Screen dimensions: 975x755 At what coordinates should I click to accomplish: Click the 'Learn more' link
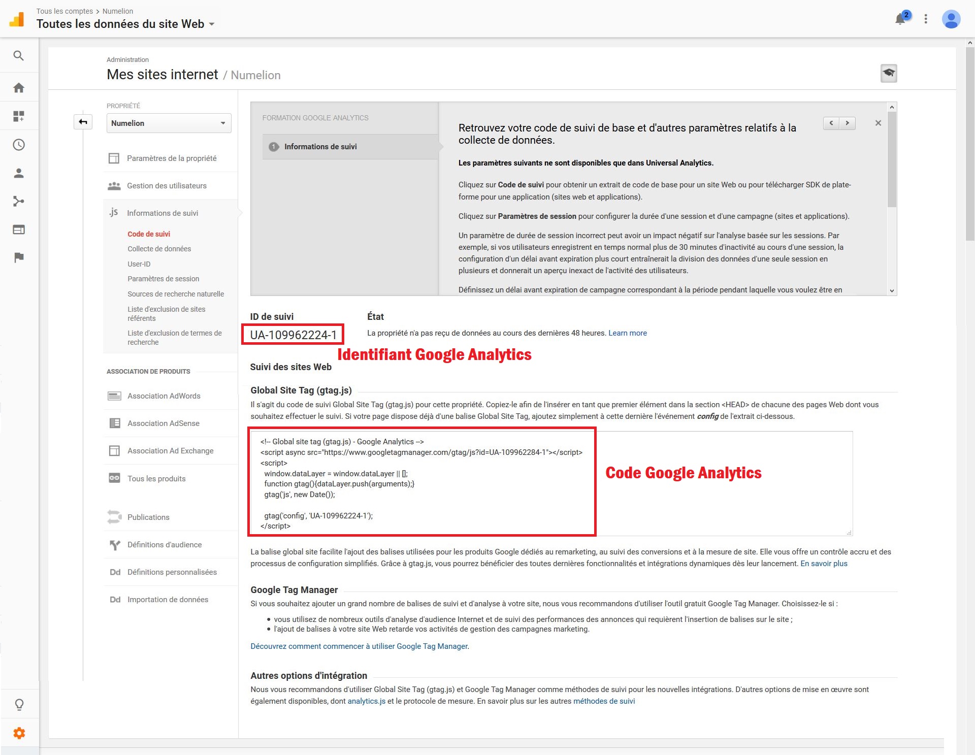(x=628, y=333)
